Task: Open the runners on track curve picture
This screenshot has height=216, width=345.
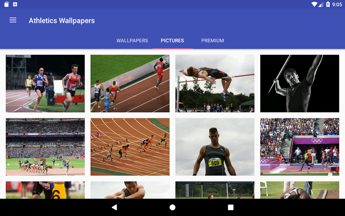Action: [130, 83]
